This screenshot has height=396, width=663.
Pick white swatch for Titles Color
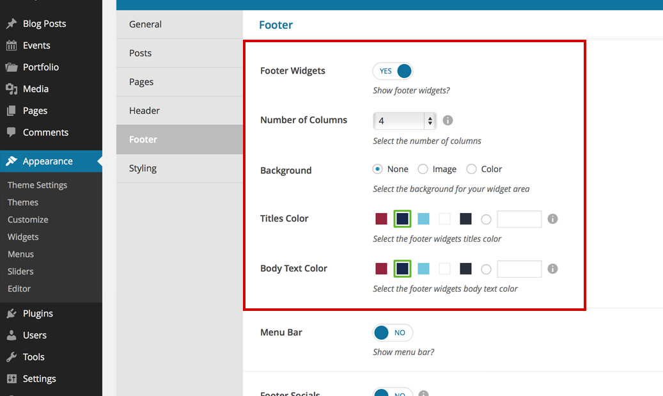tap(444, 219)
